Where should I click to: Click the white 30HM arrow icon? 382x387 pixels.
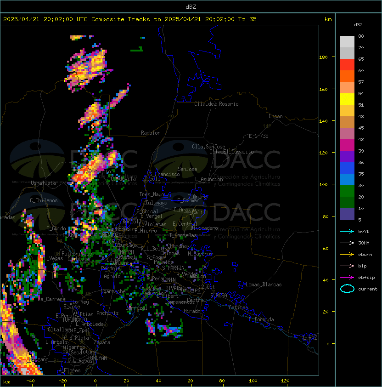(347, 243)
